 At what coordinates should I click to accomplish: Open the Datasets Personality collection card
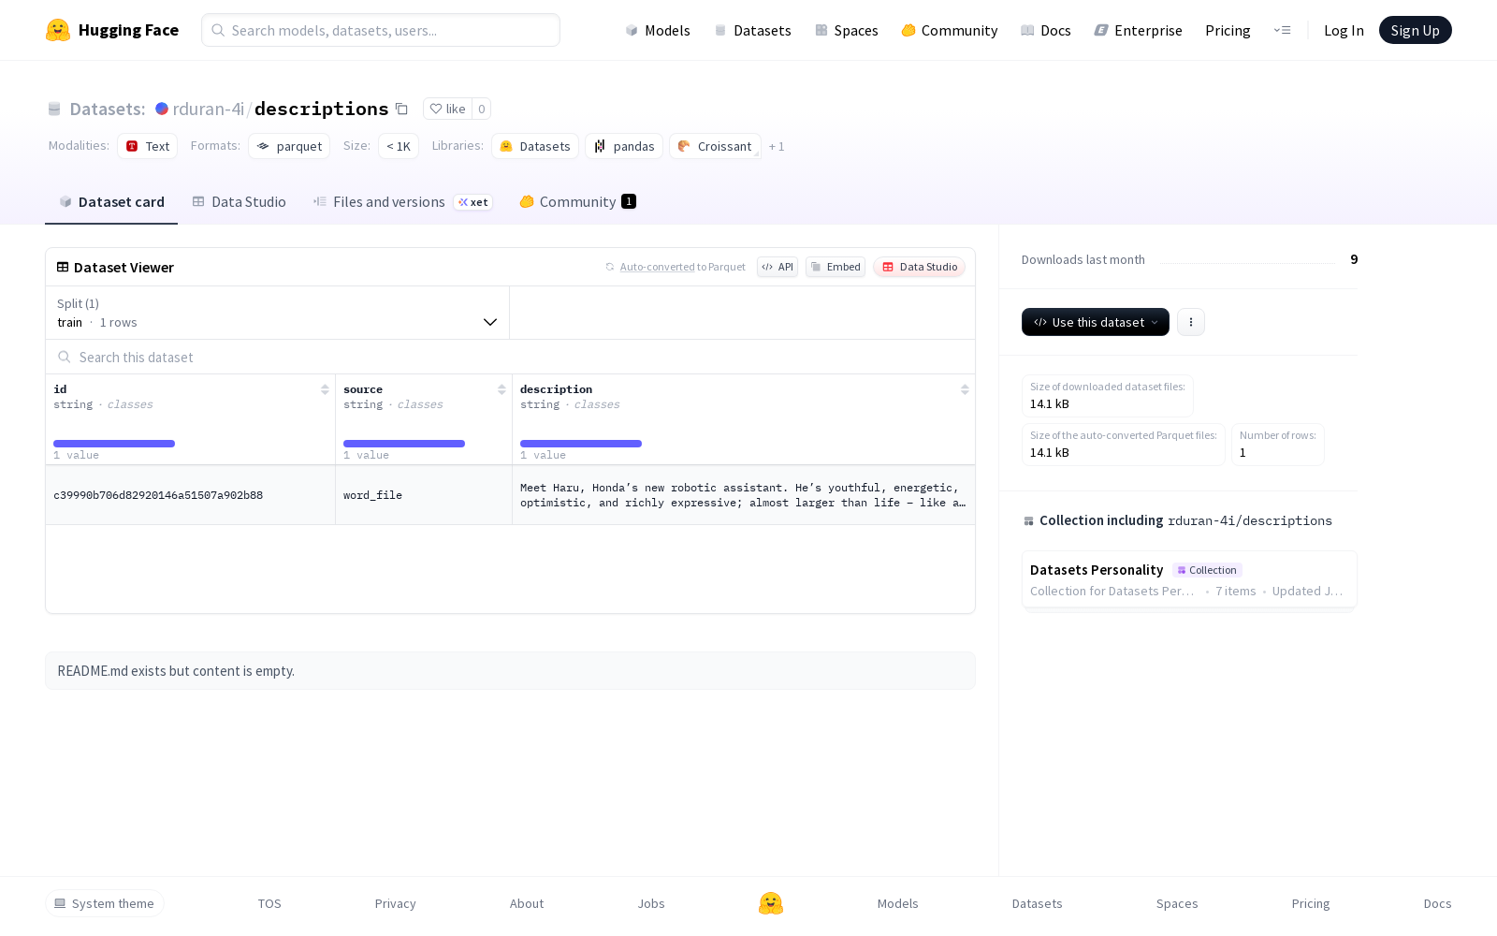1189,580
